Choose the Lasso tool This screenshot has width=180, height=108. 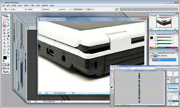pos(4,23)
